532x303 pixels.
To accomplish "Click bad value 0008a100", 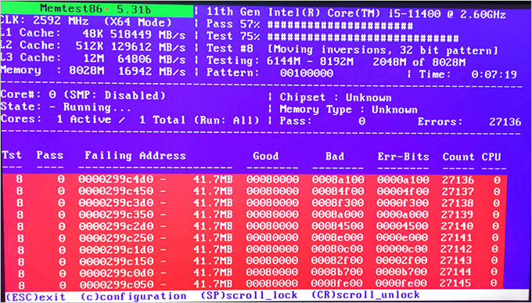I will coord(338,180).
